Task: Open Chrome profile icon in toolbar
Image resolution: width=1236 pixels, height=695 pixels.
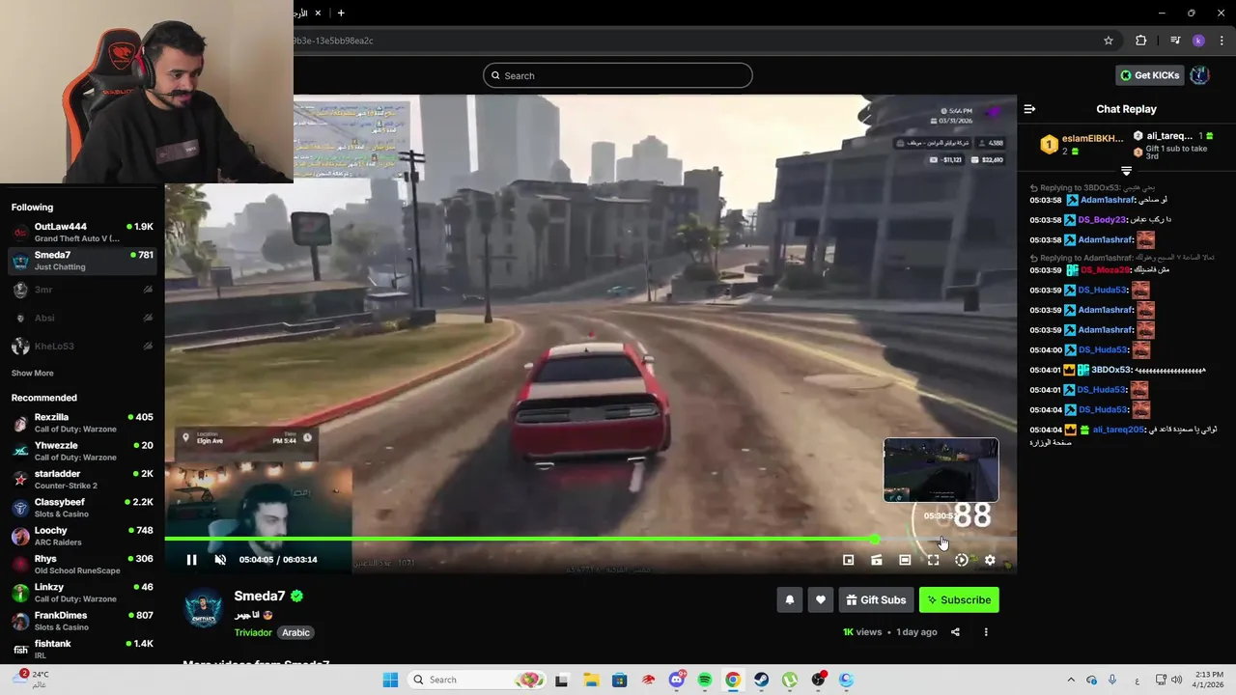Action: click(1198, 41)
